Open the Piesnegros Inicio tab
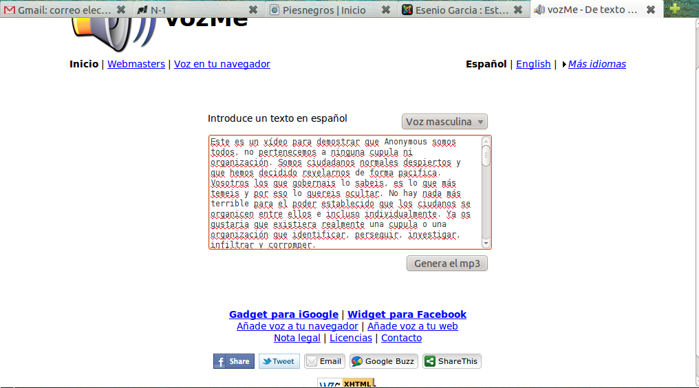 tap(331, 10)
